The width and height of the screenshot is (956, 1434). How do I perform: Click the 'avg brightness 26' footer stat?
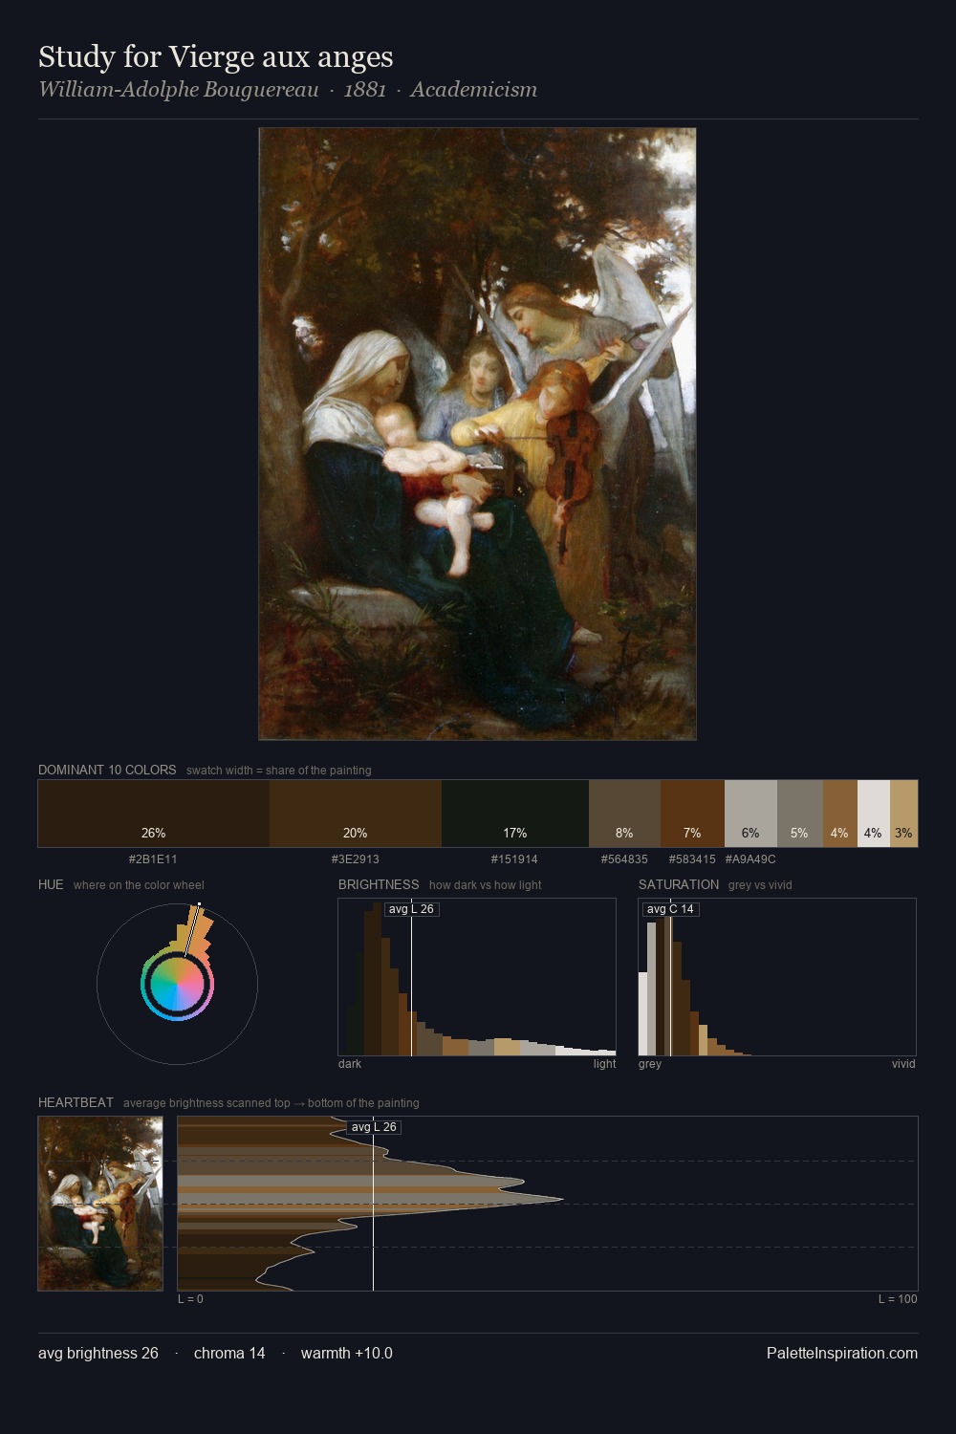point(98,1354)
